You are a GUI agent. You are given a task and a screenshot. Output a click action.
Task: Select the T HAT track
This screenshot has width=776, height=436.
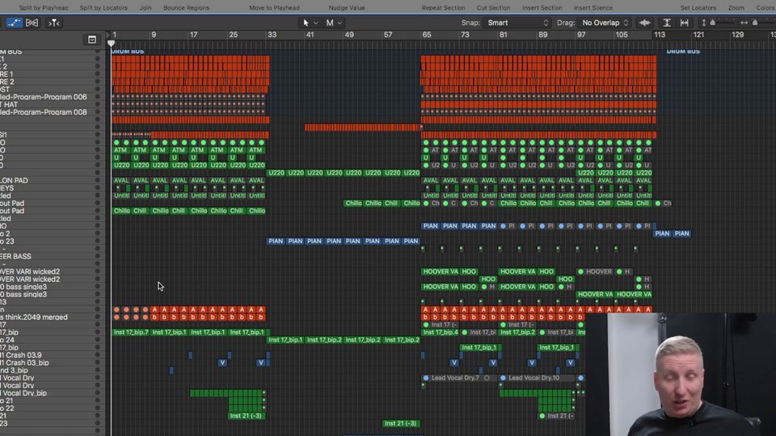[x=9, y=104]
